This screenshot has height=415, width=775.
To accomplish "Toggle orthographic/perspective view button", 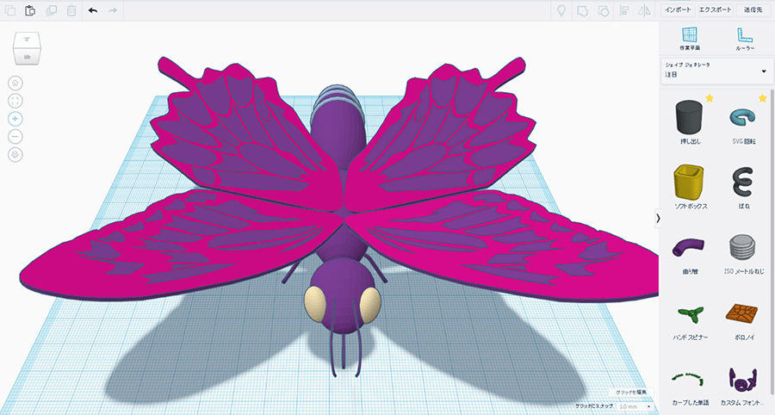I will tap(15, 155).
